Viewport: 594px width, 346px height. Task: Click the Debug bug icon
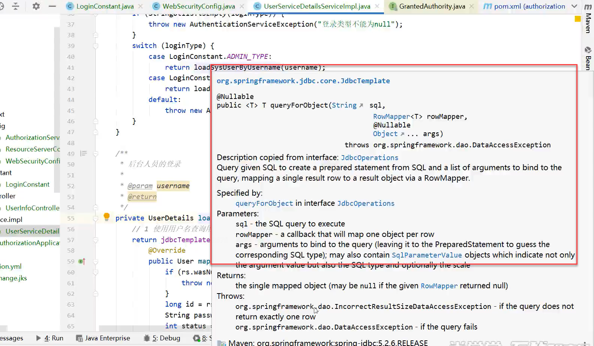[147, 338]
